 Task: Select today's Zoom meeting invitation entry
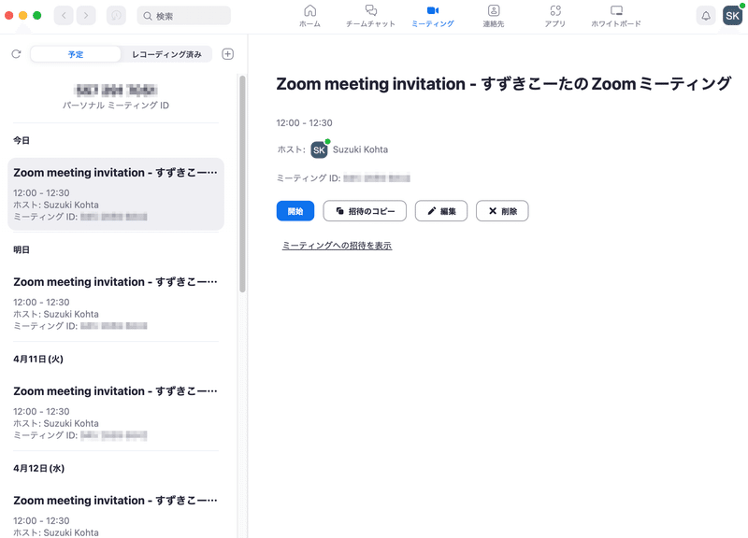(x=116, y=194)
